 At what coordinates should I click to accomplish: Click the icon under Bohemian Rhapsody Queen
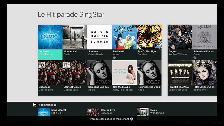[195, 58]
